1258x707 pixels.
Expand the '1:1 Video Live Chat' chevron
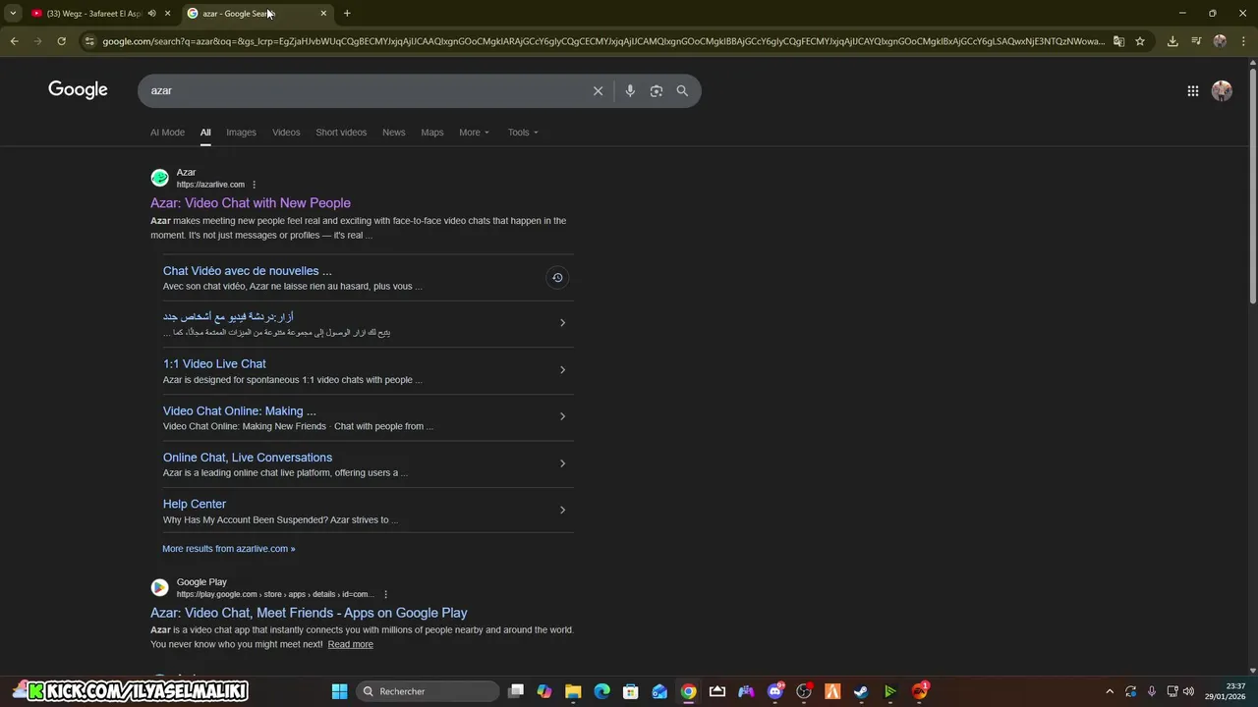(x=562, y=370)
